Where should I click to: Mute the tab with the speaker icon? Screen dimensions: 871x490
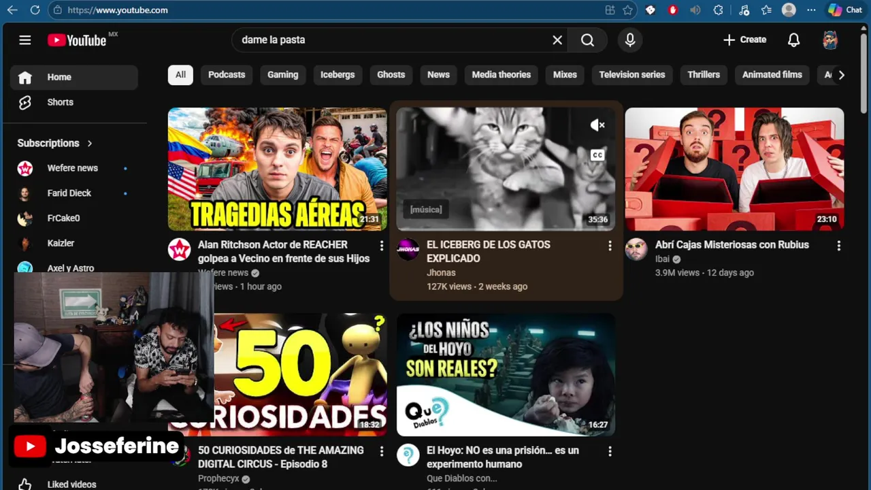tap(695, 10)
